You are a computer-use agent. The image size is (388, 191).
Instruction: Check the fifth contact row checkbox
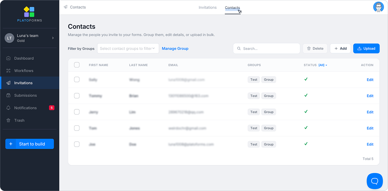click(x=77, y=144)
